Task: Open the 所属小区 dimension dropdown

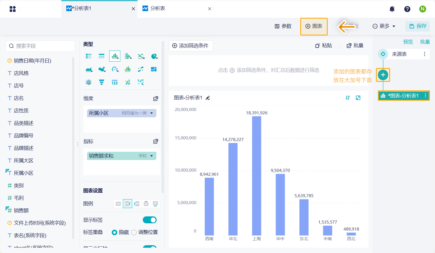Action: (151, 113)
